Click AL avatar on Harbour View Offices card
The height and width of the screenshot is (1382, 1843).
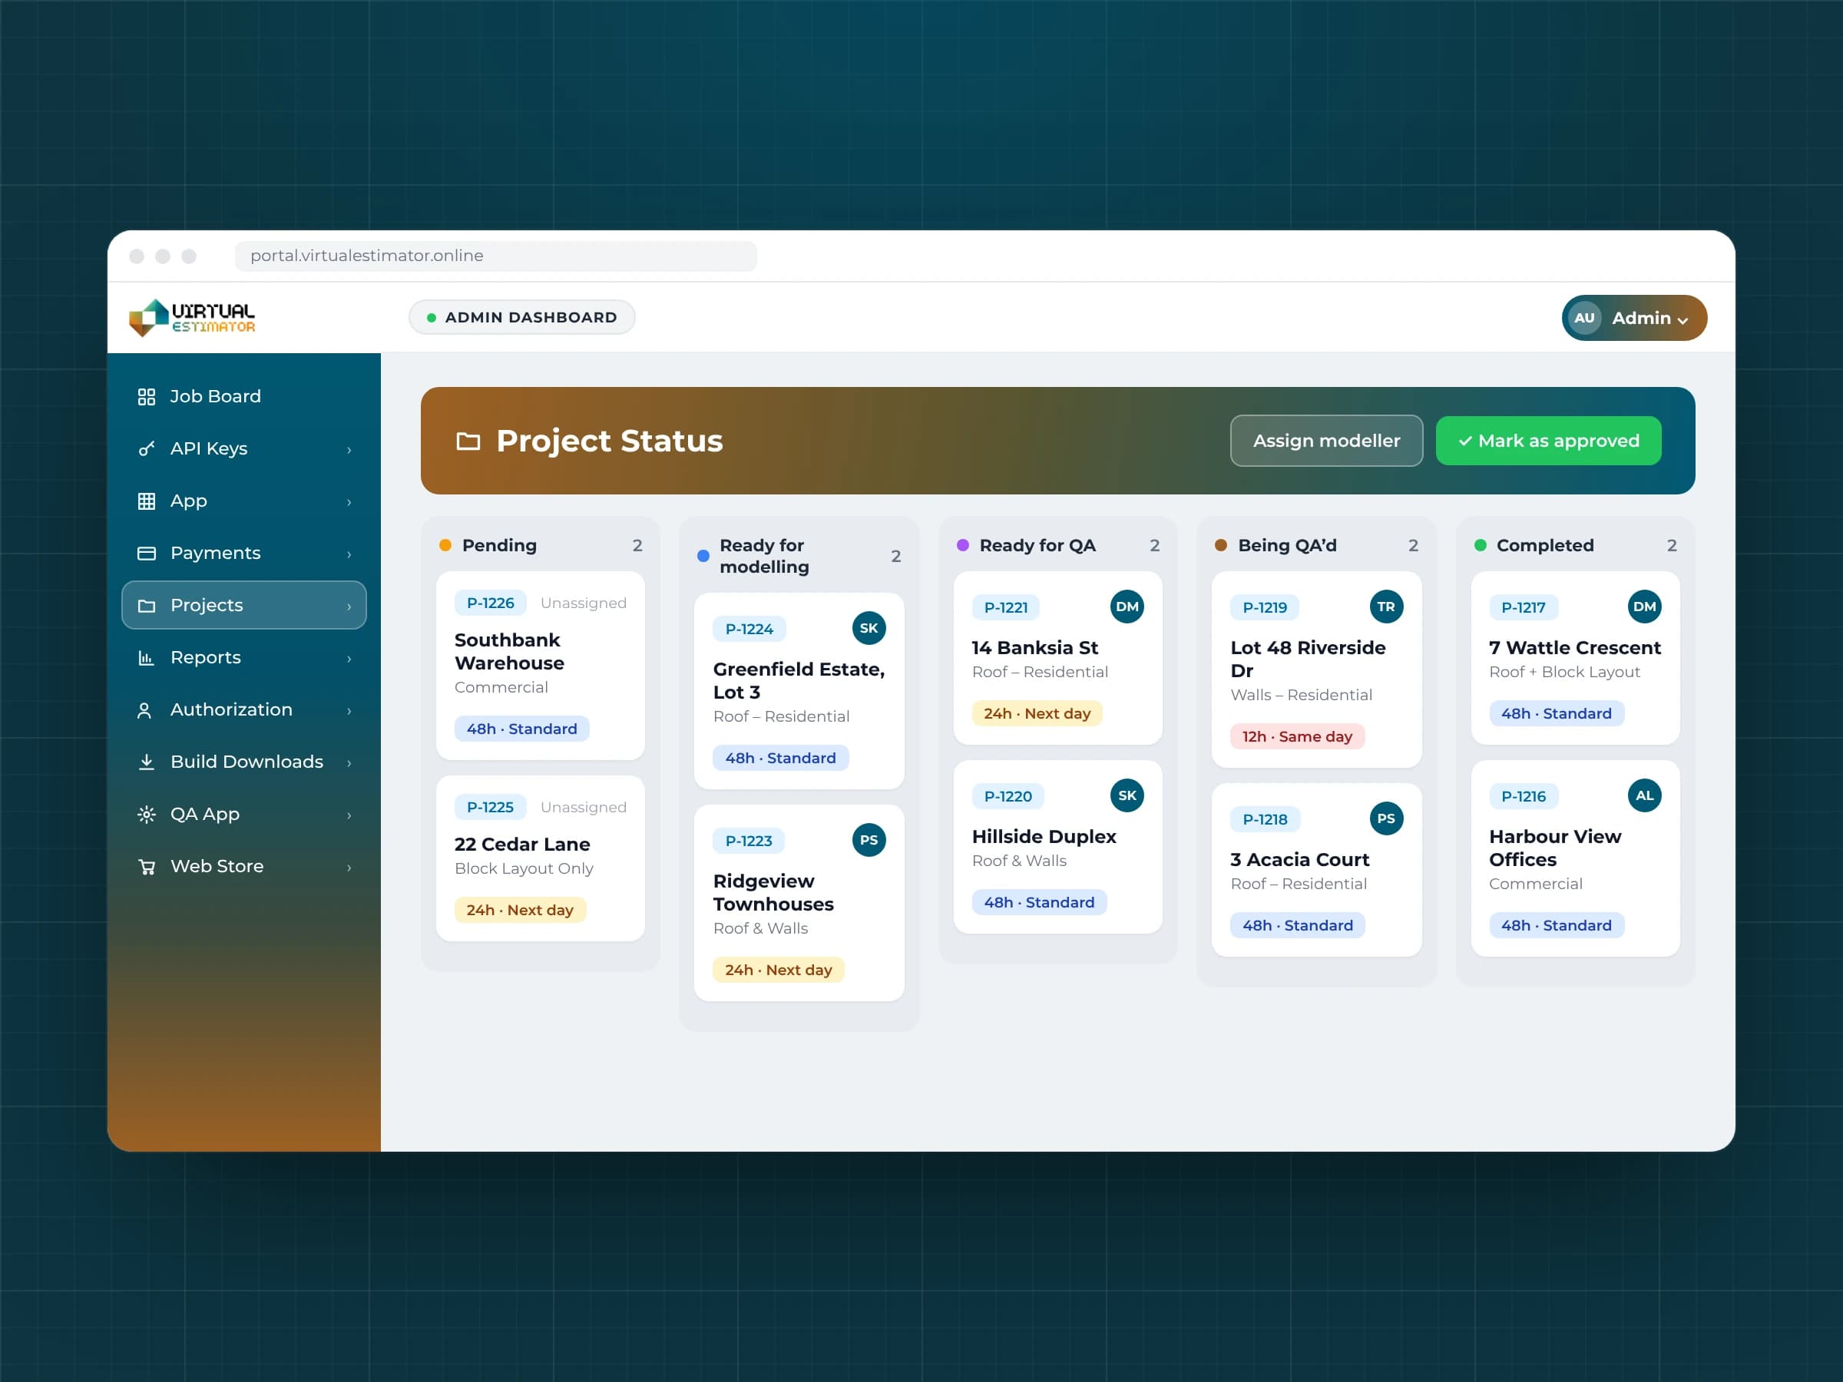pyautogui.click(x=1645, y=795)
